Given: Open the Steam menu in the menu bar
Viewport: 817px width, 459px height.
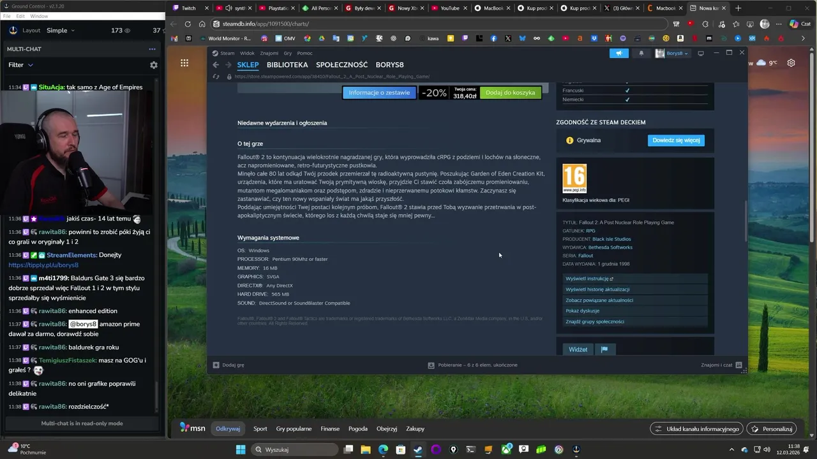Looking at the screenshot, I should (227, 54).
